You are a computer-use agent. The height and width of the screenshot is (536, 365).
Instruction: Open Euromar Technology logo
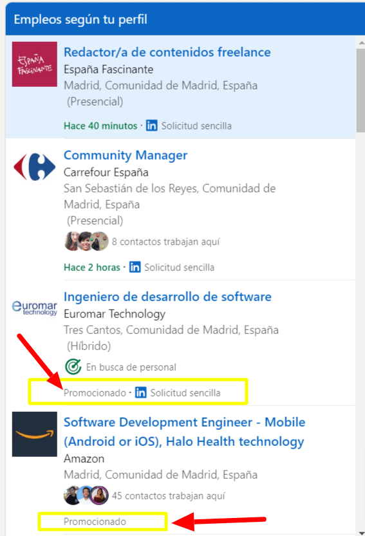click(35, 308)
